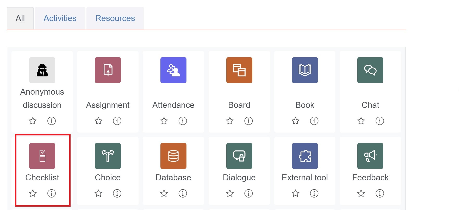Mark Feedback as starred

[x=361, y=193]
